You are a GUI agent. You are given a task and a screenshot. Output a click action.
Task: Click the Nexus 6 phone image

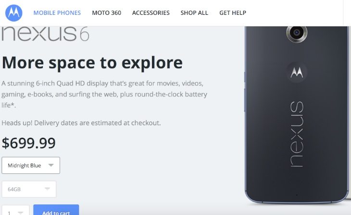pyautogui.click(x=297, y=115)
